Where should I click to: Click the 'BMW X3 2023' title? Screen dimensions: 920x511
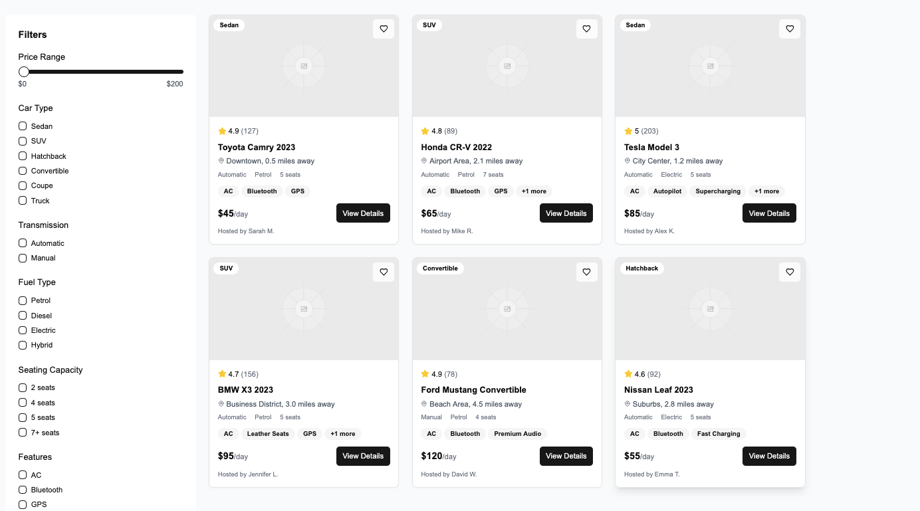click(x=245, y=389)
